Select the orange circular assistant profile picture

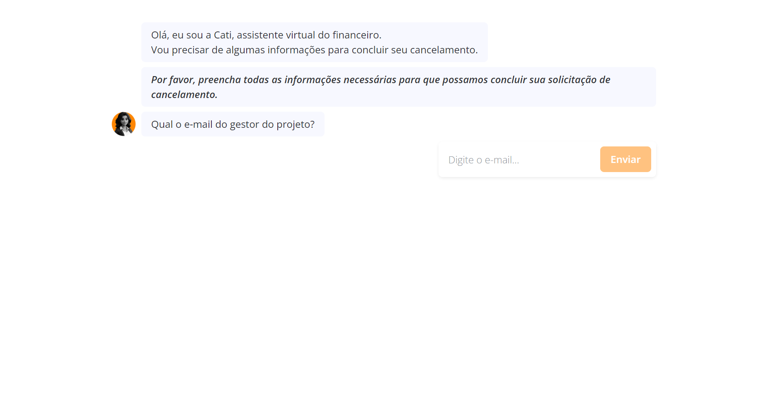tap(124, 124)
